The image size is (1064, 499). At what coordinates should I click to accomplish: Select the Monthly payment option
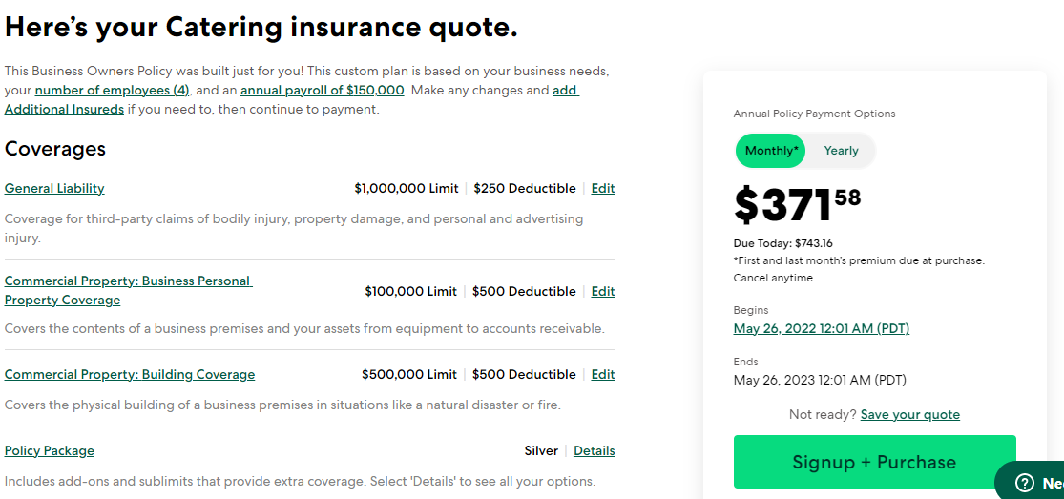pyautogui.click(x=771, y=151)
